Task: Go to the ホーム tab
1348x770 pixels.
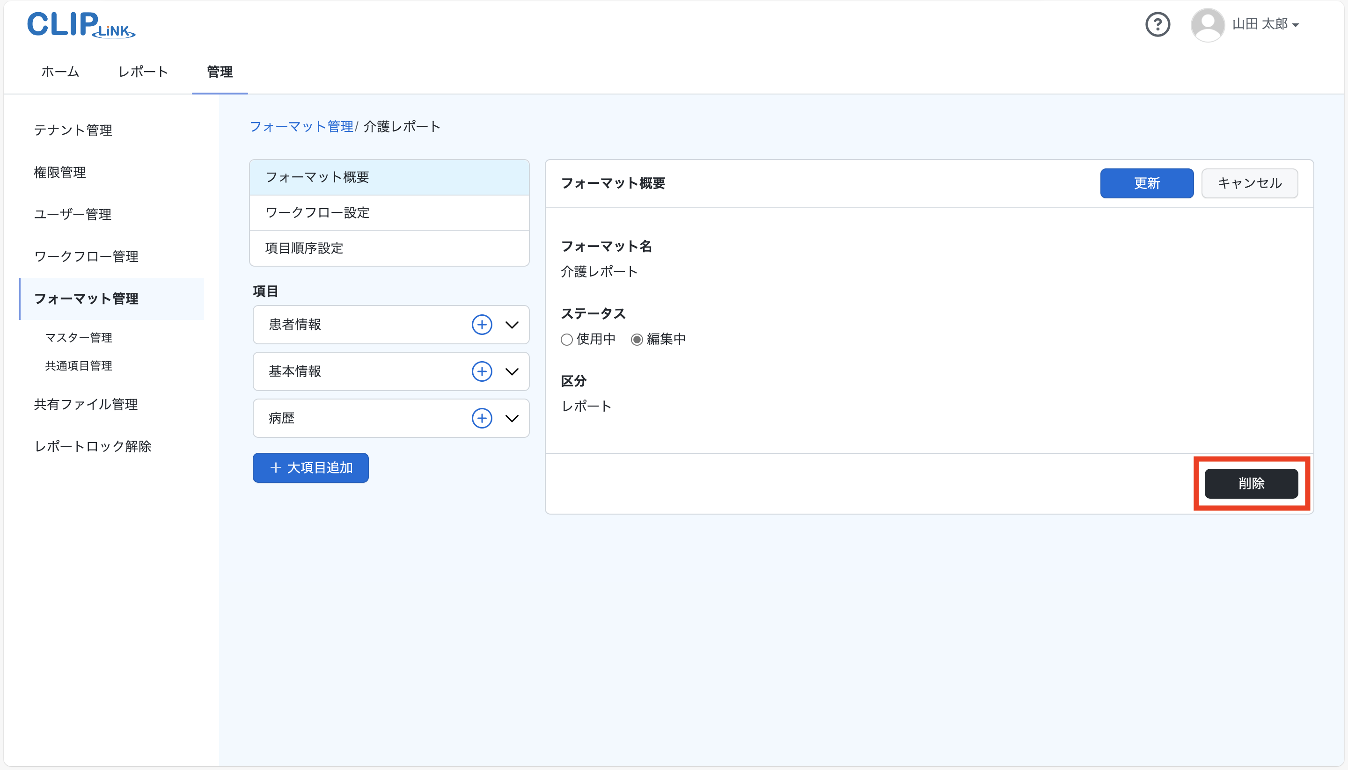Action: [60, 72]
